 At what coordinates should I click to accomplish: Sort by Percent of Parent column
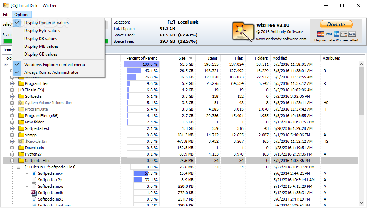pyautogui.click(x=141, y=58)
